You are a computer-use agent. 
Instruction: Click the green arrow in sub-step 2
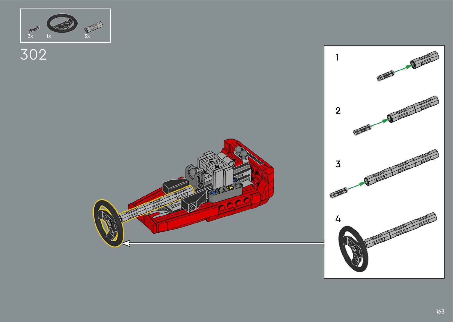[379, 122]
